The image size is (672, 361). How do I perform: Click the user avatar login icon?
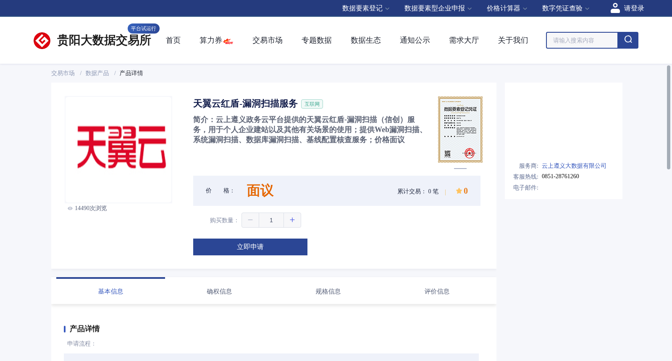[x=615, y=8]
